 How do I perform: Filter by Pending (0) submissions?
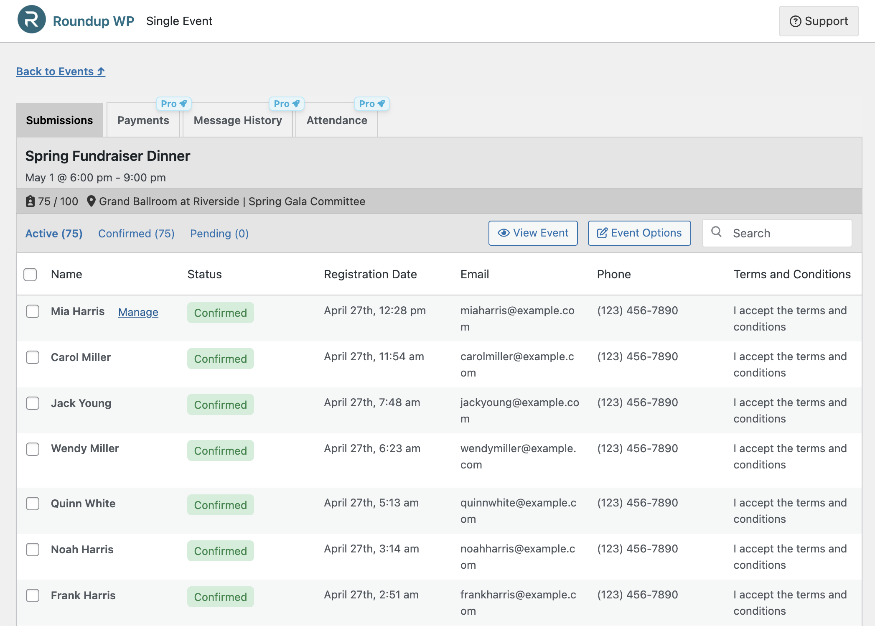click(219, 234)
